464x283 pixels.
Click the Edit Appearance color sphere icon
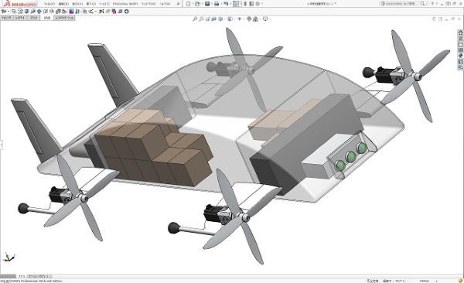pyautogui.click(x=249, y=19)
